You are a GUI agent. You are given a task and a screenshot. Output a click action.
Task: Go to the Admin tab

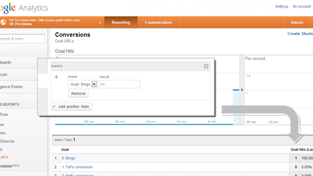pyautogui.click(x=297, y=22)
